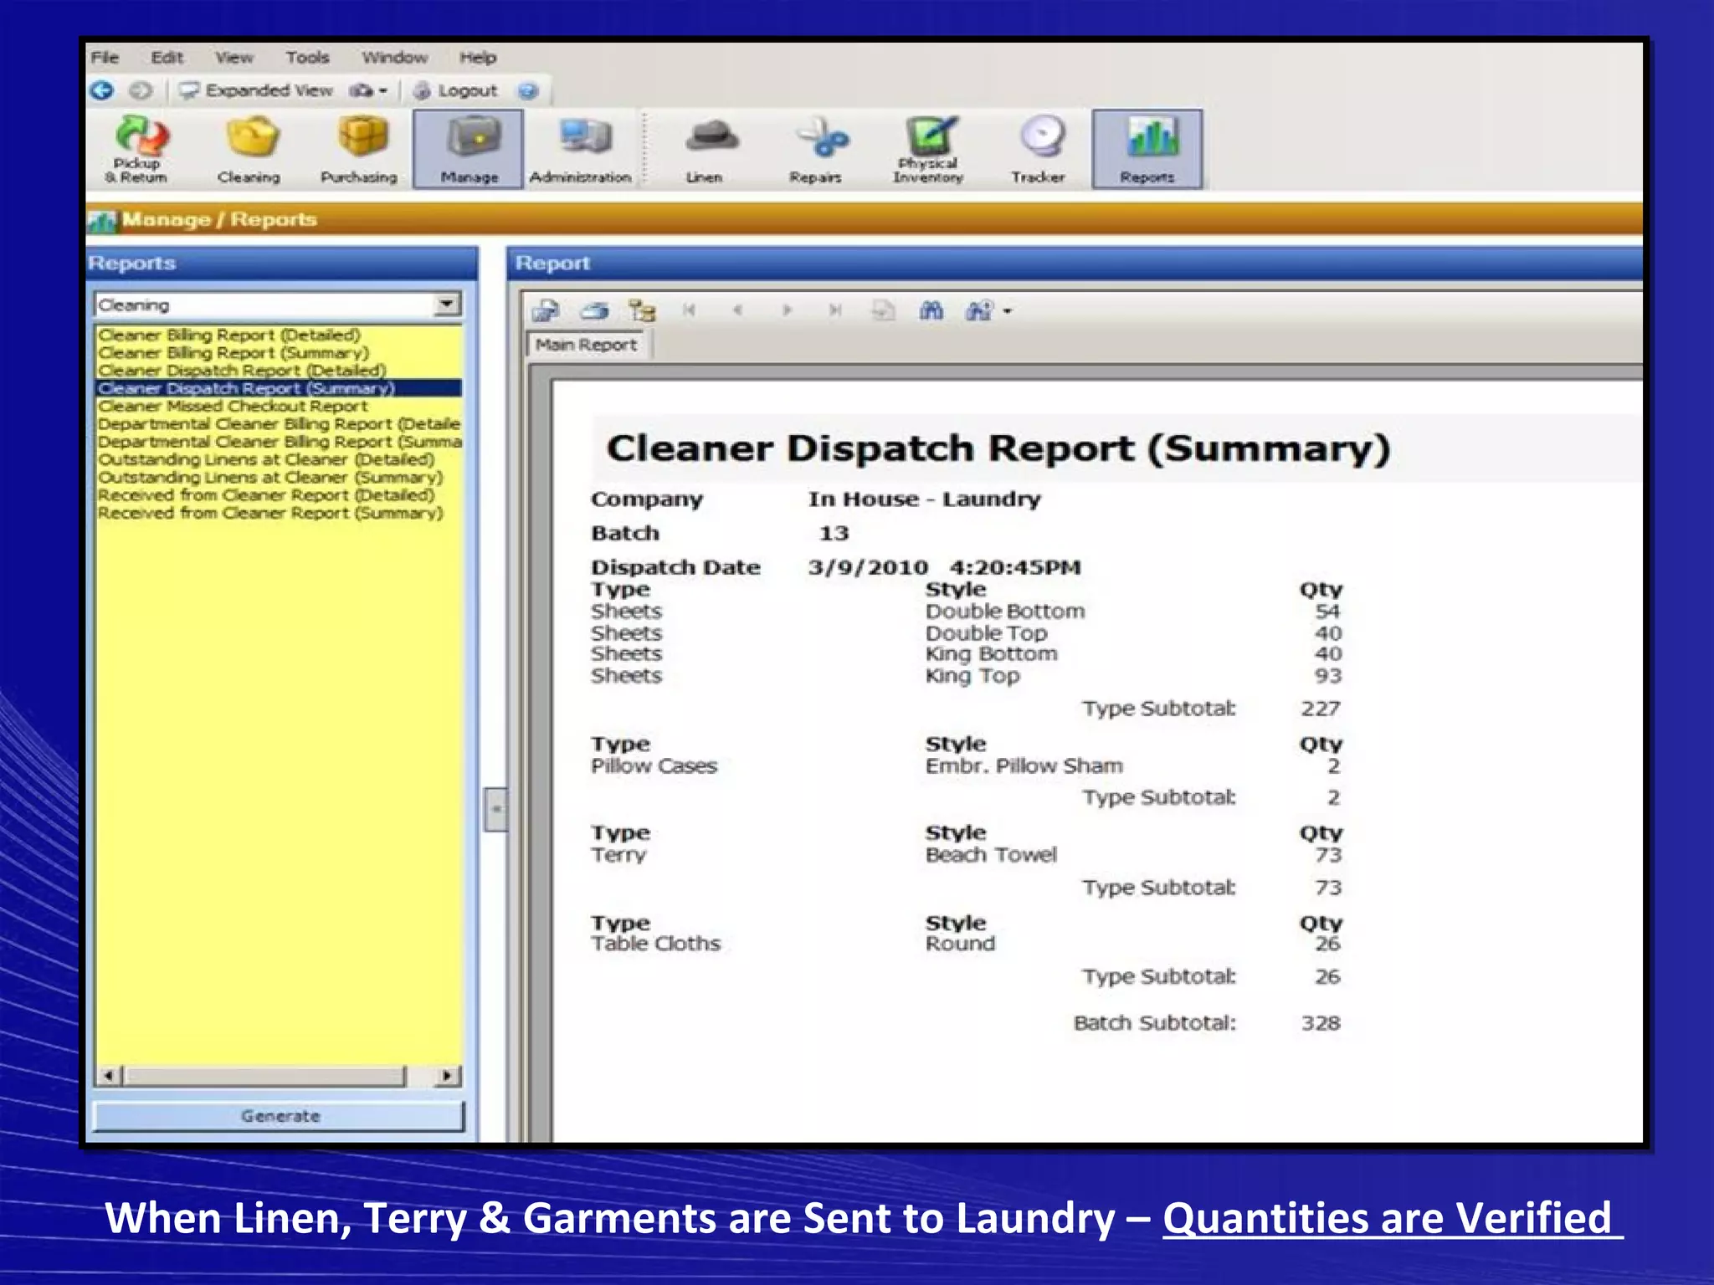This screenshot has height=1285, width=1714.
Task: Click the Sheets Type Subtotal 227
Action: [1321, 709]
